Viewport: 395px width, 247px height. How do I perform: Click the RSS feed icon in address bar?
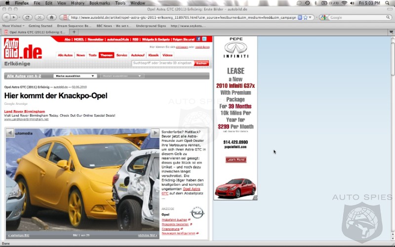click(x=300, y=17)
